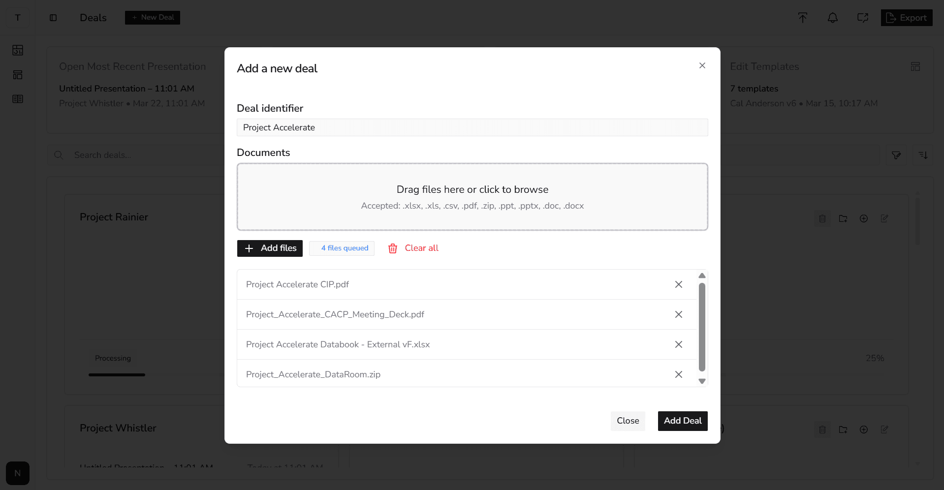Open the Deals page heading
The image size is (944, 490).
pos(93,18)
